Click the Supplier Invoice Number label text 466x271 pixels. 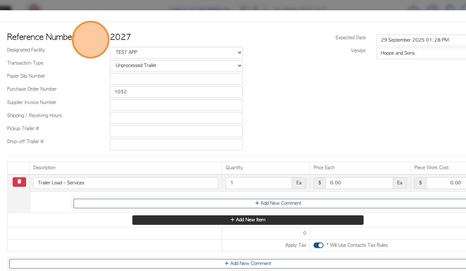pos(32,103)
